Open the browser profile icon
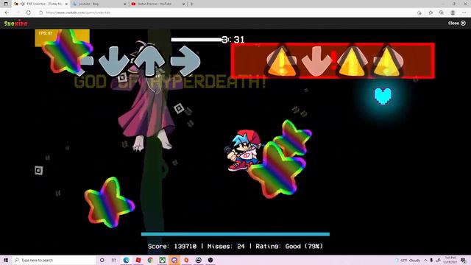The image size is (471, 265). (x=453, y=13)
